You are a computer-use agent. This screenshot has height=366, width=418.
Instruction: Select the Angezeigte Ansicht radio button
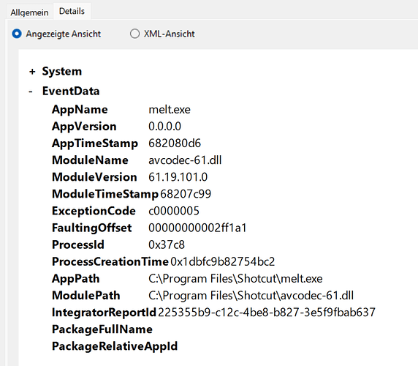[x=17, y=34]
